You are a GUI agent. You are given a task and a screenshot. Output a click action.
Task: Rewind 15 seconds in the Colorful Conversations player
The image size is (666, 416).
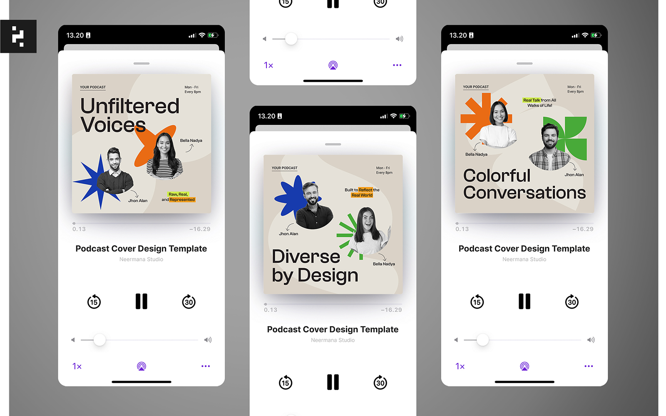[477, 302]
